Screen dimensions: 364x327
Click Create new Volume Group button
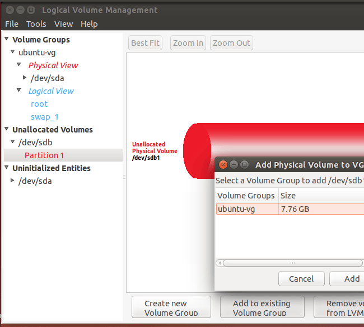tap(171, 308)
